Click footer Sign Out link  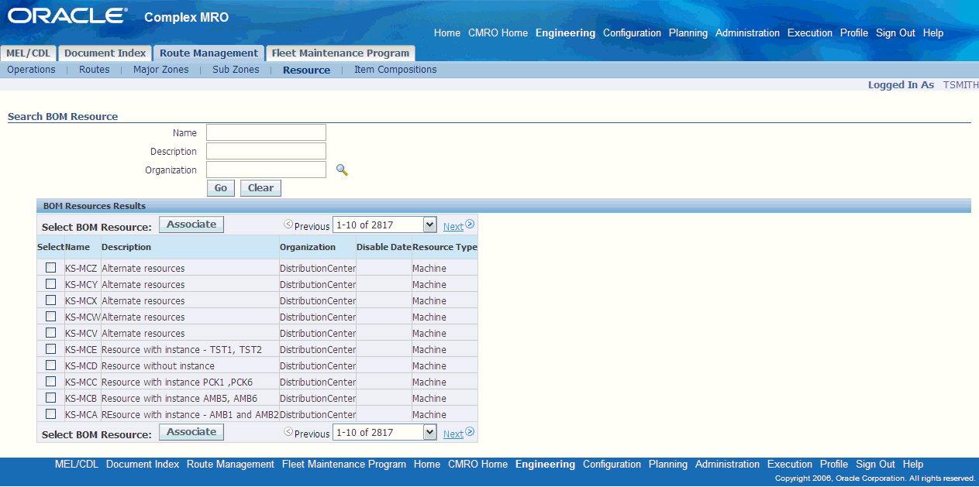tap(875, 465)
